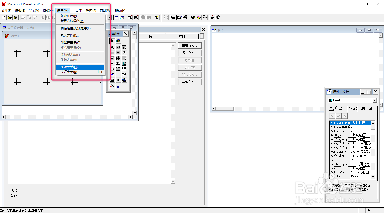
Task: Click the 添加(A)... button in Project Manager
Action: point(190,53)
